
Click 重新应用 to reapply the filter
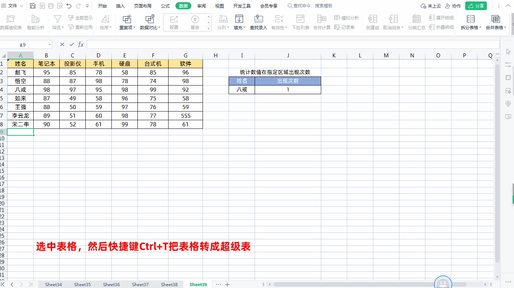point(80,27)
